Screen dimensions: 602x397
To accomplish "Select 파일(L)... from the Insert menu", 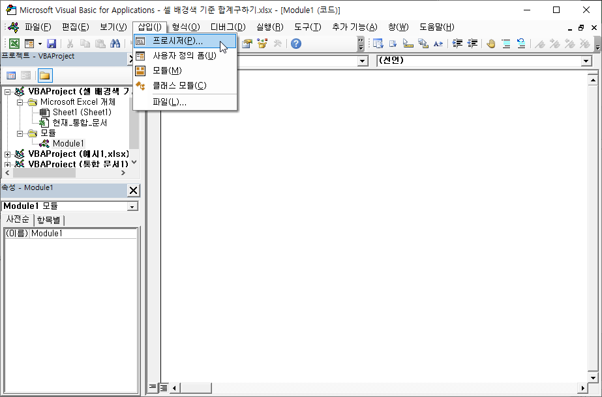I will (x=185, y=102).
